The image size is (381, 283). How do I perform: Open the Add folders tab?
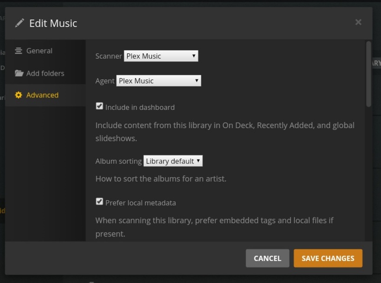click(45, 73)
